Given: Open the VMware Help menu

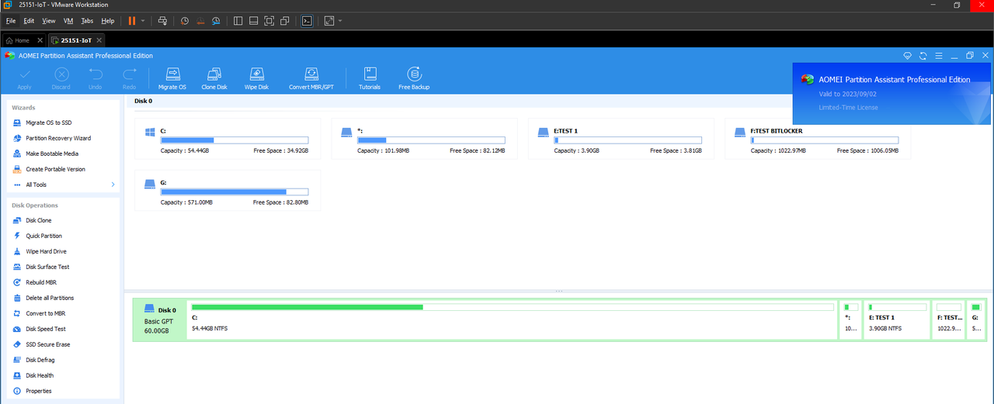Looking at the screenshot, I should pyautogui.click(x=108, y=21).
